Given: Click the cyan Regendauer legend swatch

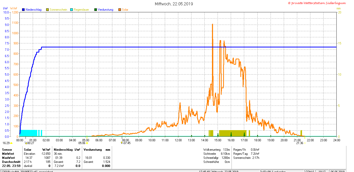Looking at the screenshot, I should tap(72, 10).
